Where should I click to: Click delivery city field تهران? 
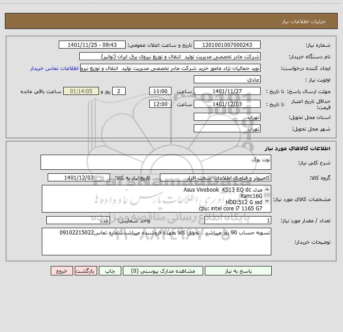[x=227, y=128]
